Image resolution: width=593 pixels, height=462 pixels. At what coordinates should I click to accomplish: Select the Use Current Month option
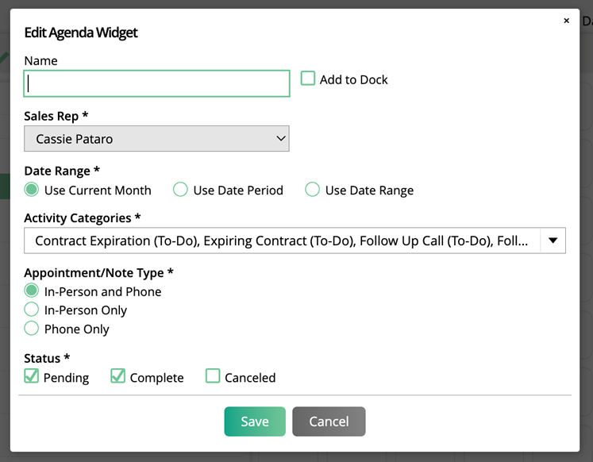(x=32, y=190)
